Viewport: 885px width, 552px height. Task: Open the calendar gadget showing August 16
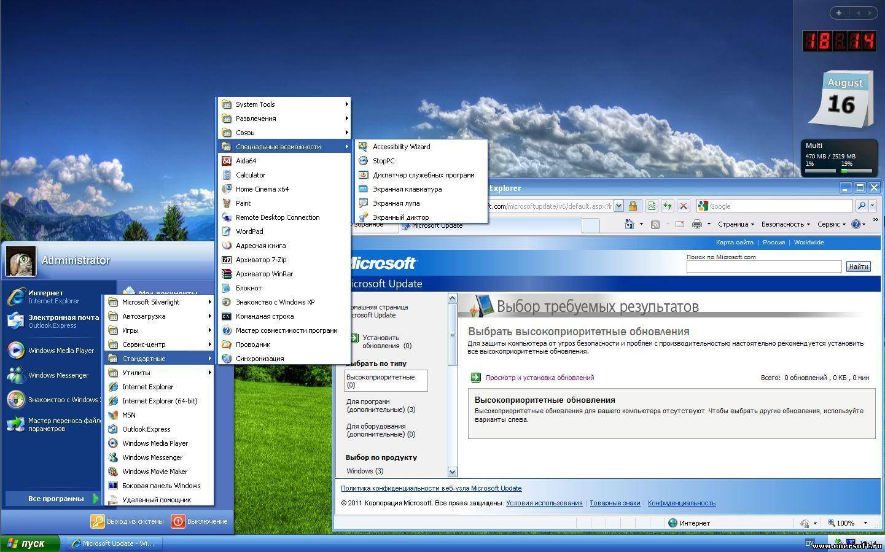click(842, 98)
